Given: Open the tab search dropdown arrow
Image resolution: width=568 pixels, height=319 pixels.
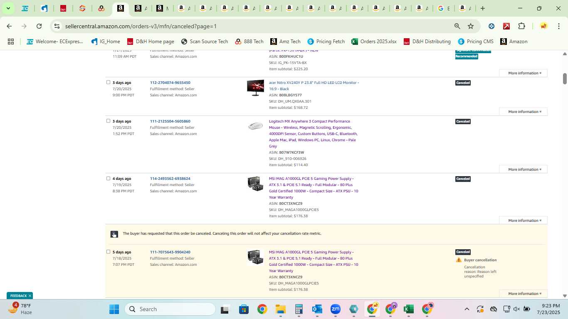Looking at the screenshot, I should [8, 8].
